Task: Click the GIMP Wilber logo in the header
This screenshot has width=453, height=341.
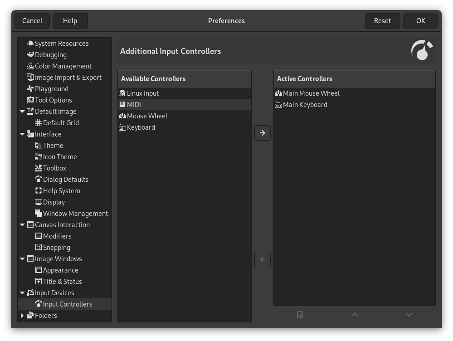Action: tap(422, 50)
